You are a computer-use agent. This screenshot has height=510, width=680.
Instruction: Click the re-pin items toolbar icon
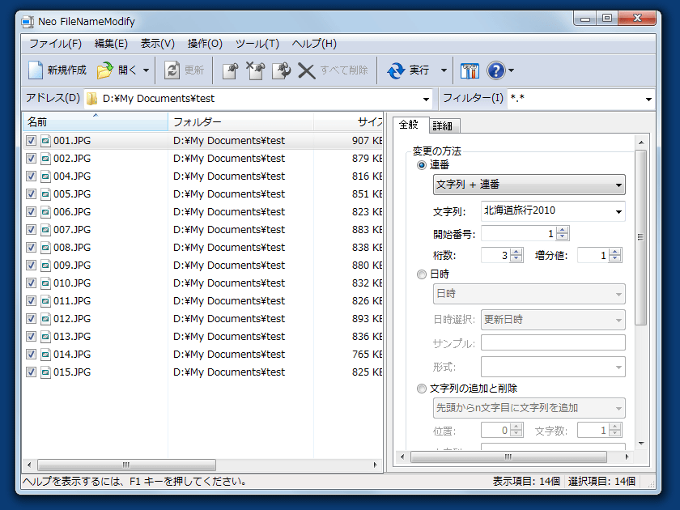[x=281, y=70]
